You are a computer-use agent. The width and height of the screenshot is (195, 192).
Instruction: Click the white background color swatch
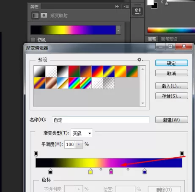pos(150,2)
